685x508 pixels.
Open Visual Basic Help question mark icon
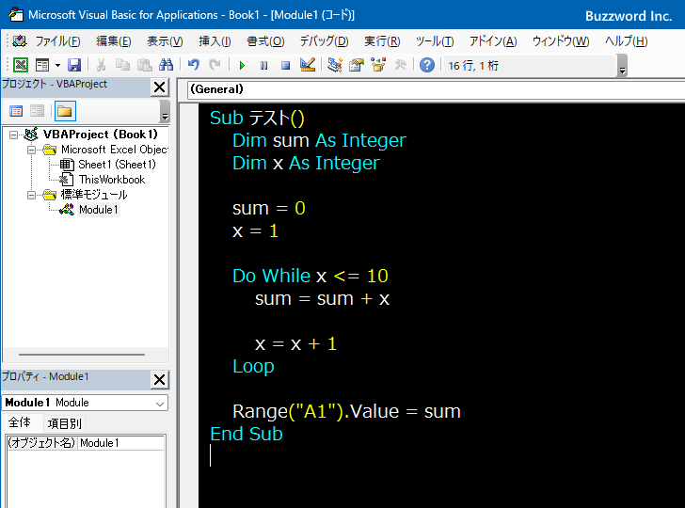click(x=427, y=65)
